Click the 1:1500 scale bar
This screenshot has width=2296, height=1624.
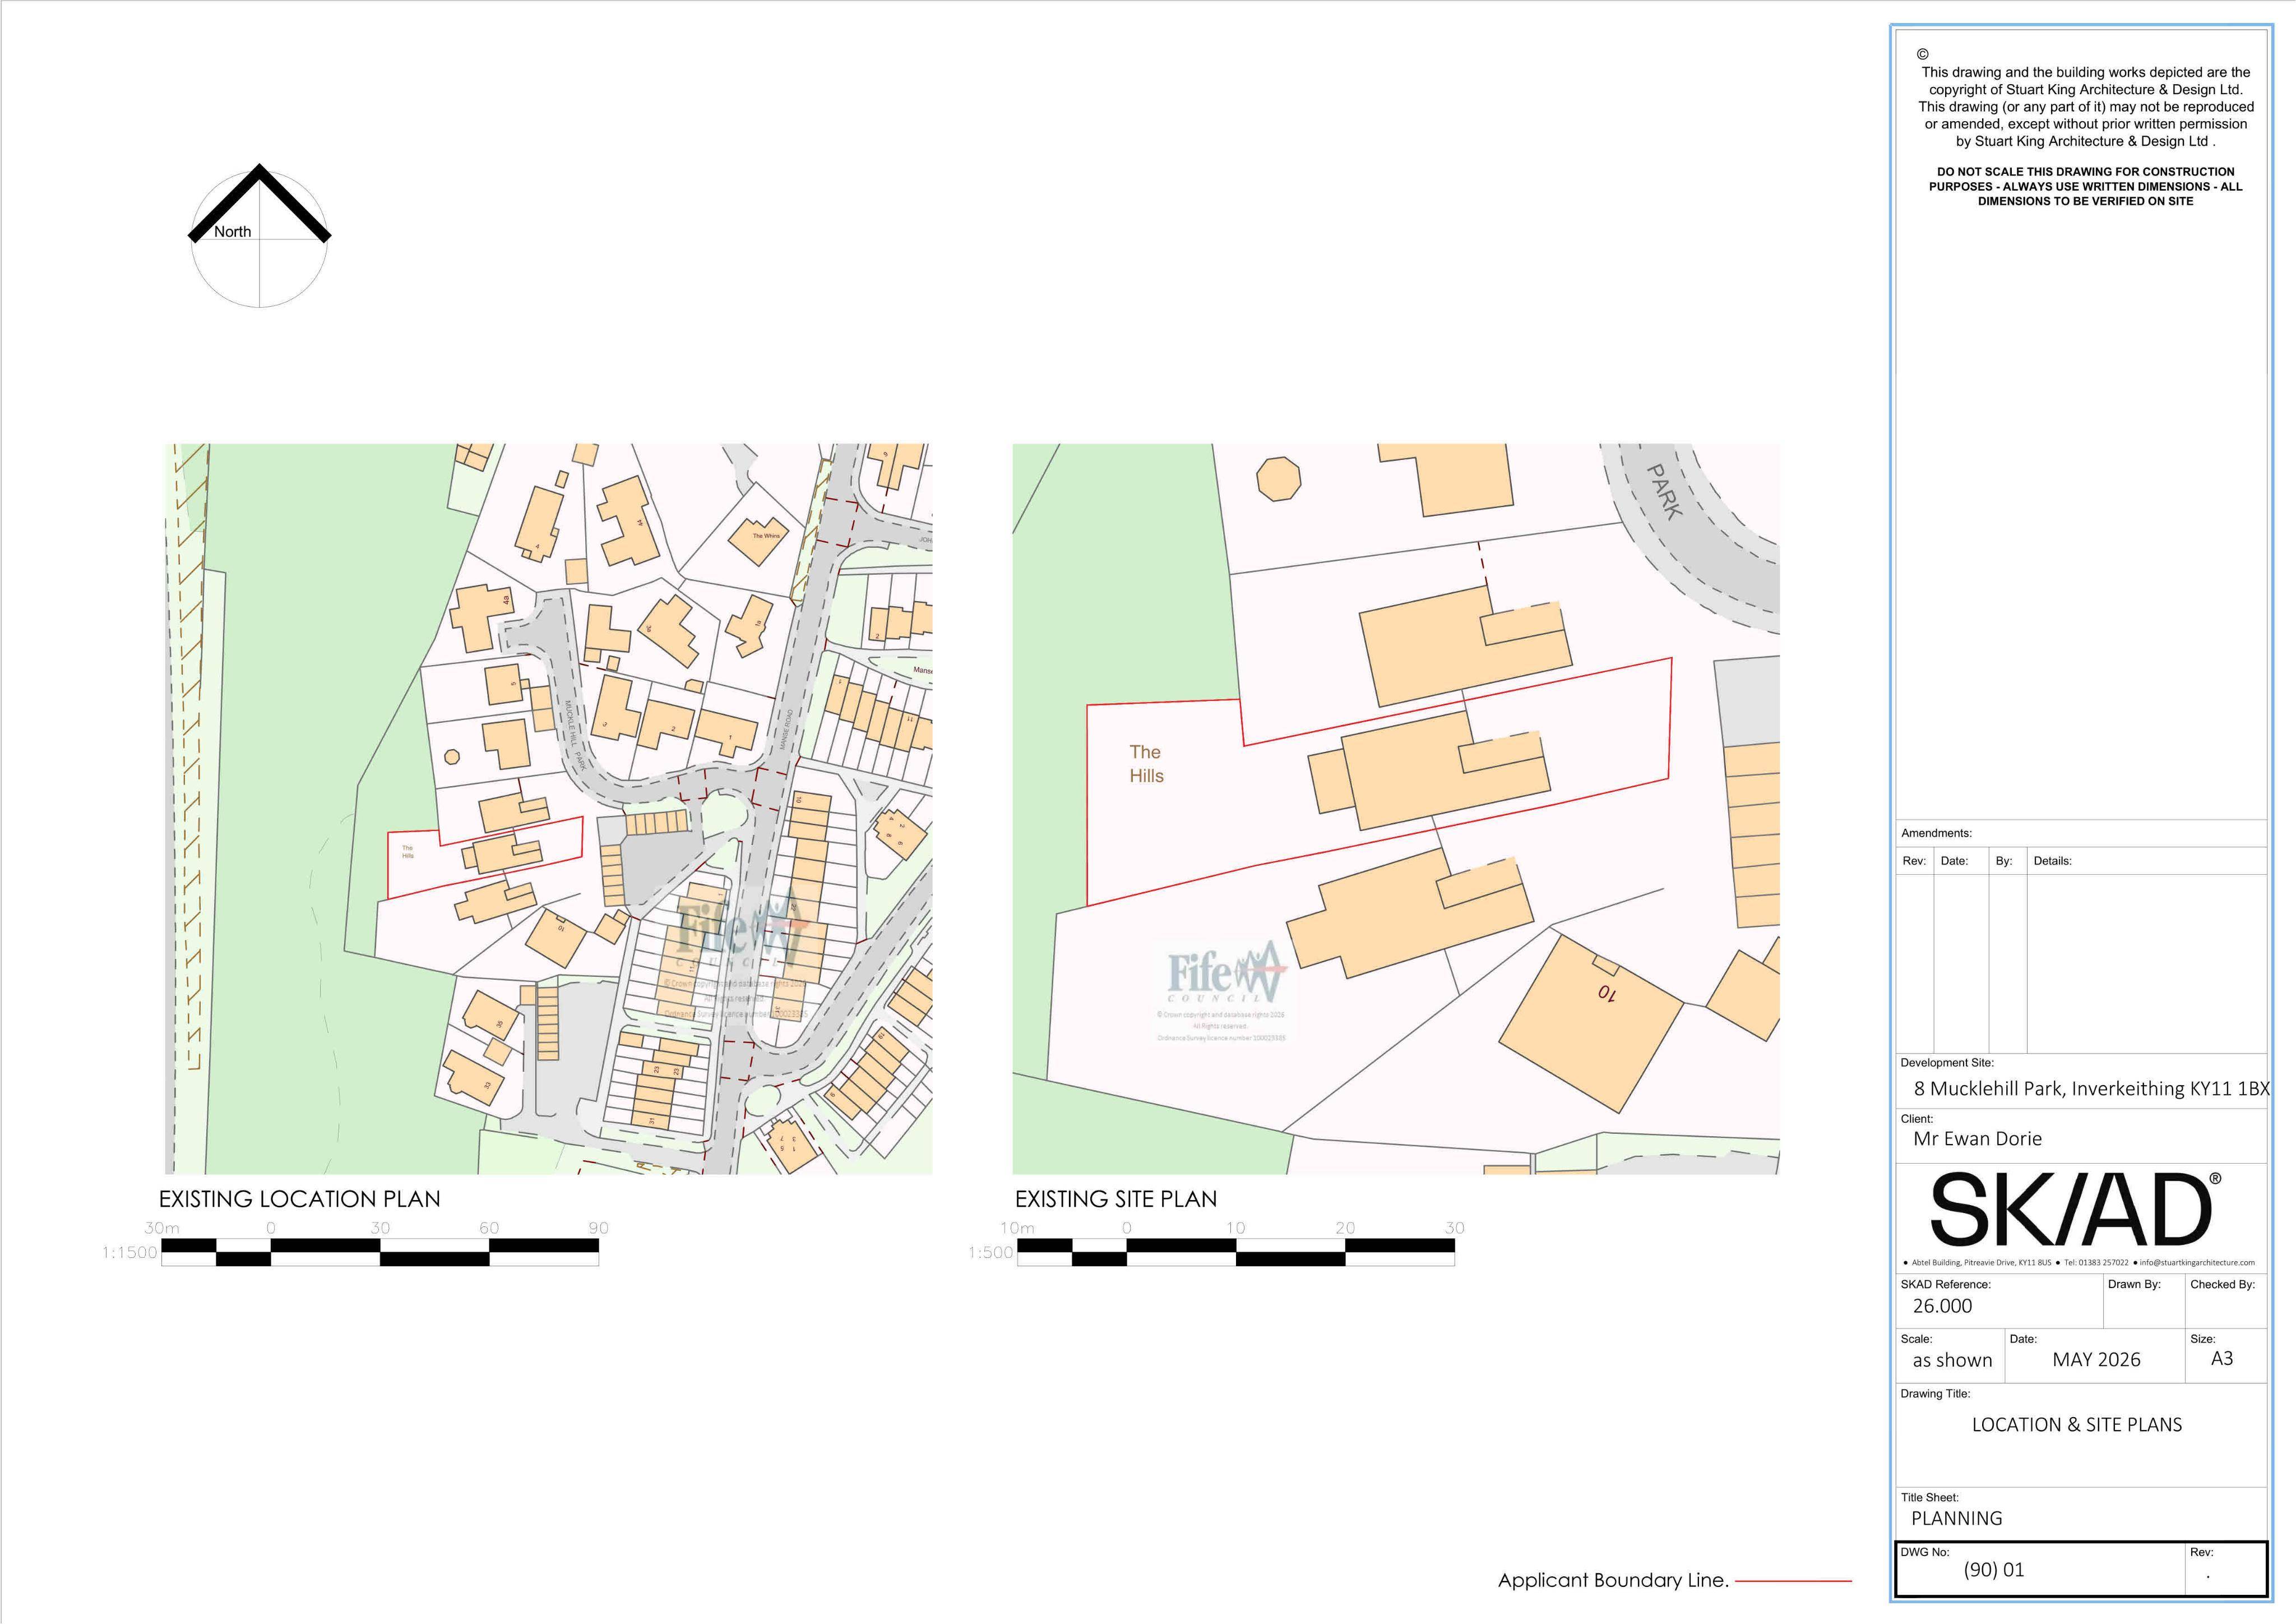pyautogui.click(x=380, y=1253)
